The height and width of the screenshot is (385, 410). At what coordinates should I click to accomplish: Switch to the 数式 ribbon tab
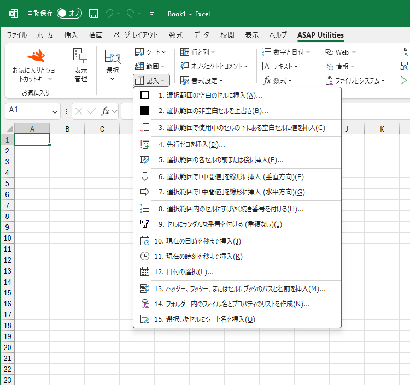175,35
